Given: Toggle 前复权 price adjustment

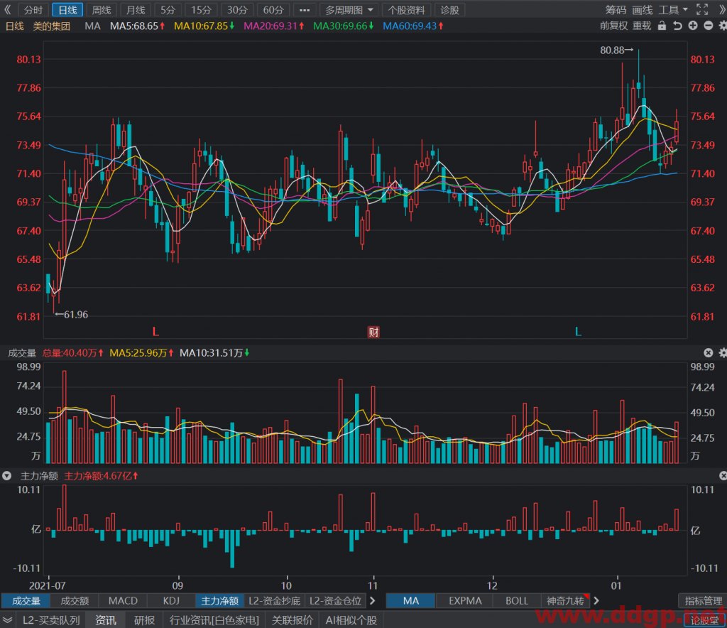Looking at the screenshot, I should pos(613,26).
